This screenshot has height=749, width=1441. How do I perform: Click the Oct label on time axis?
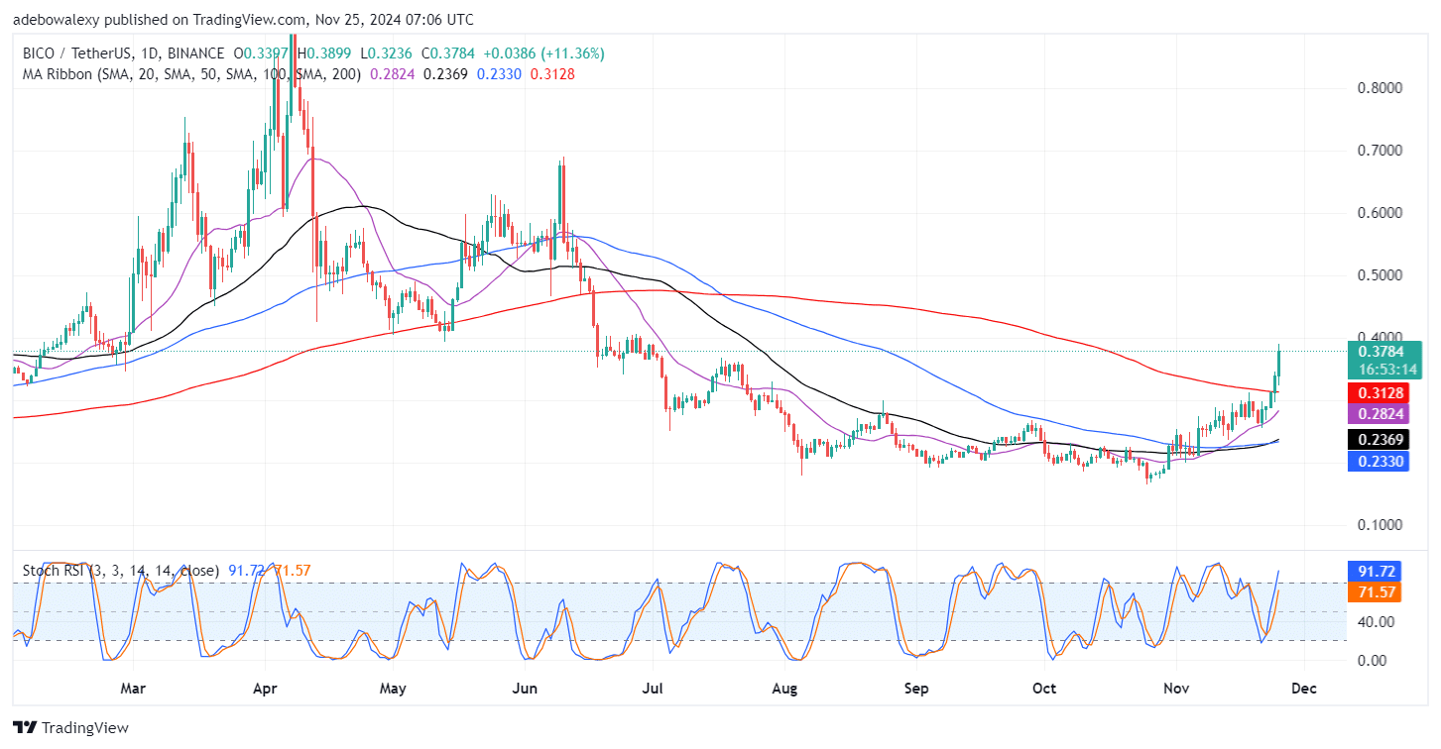pos(1044,688)
